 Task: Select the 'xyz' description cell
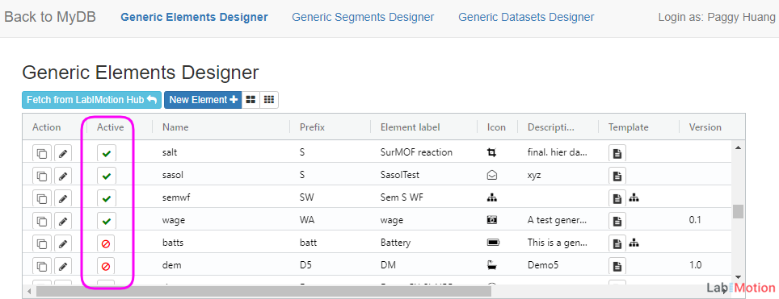tap(534, 175)
